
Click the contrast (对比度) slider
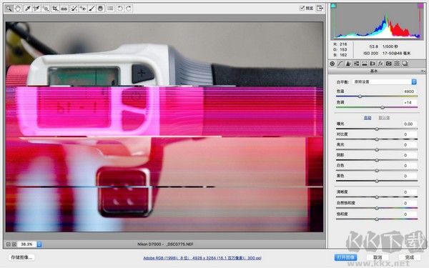[377, 139]
